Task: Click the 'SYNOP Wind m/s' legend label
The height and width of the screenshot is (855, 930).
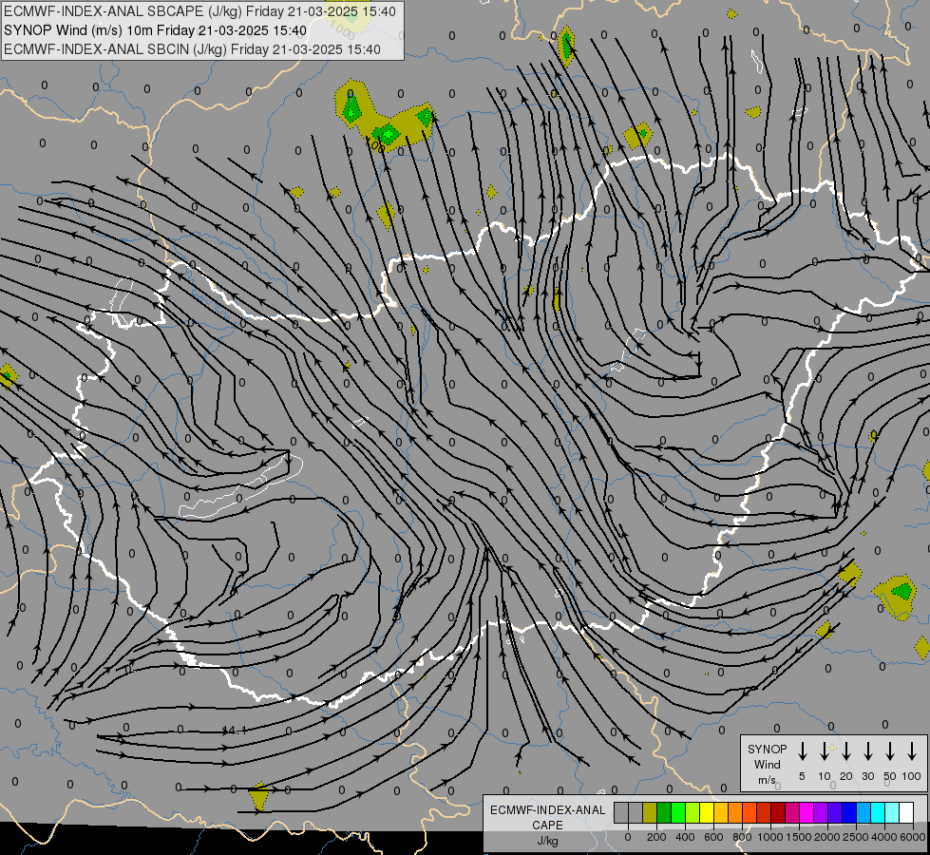Action: click(767, 764)
